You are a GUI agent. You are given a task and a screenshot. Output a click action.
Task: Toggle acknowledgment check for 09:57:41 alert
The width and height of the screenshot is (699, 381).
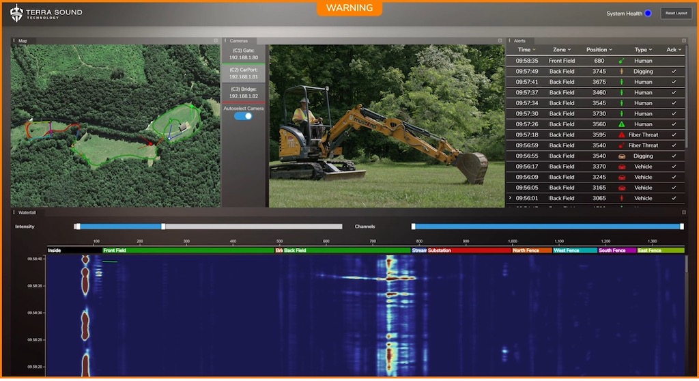click(674, 82)
